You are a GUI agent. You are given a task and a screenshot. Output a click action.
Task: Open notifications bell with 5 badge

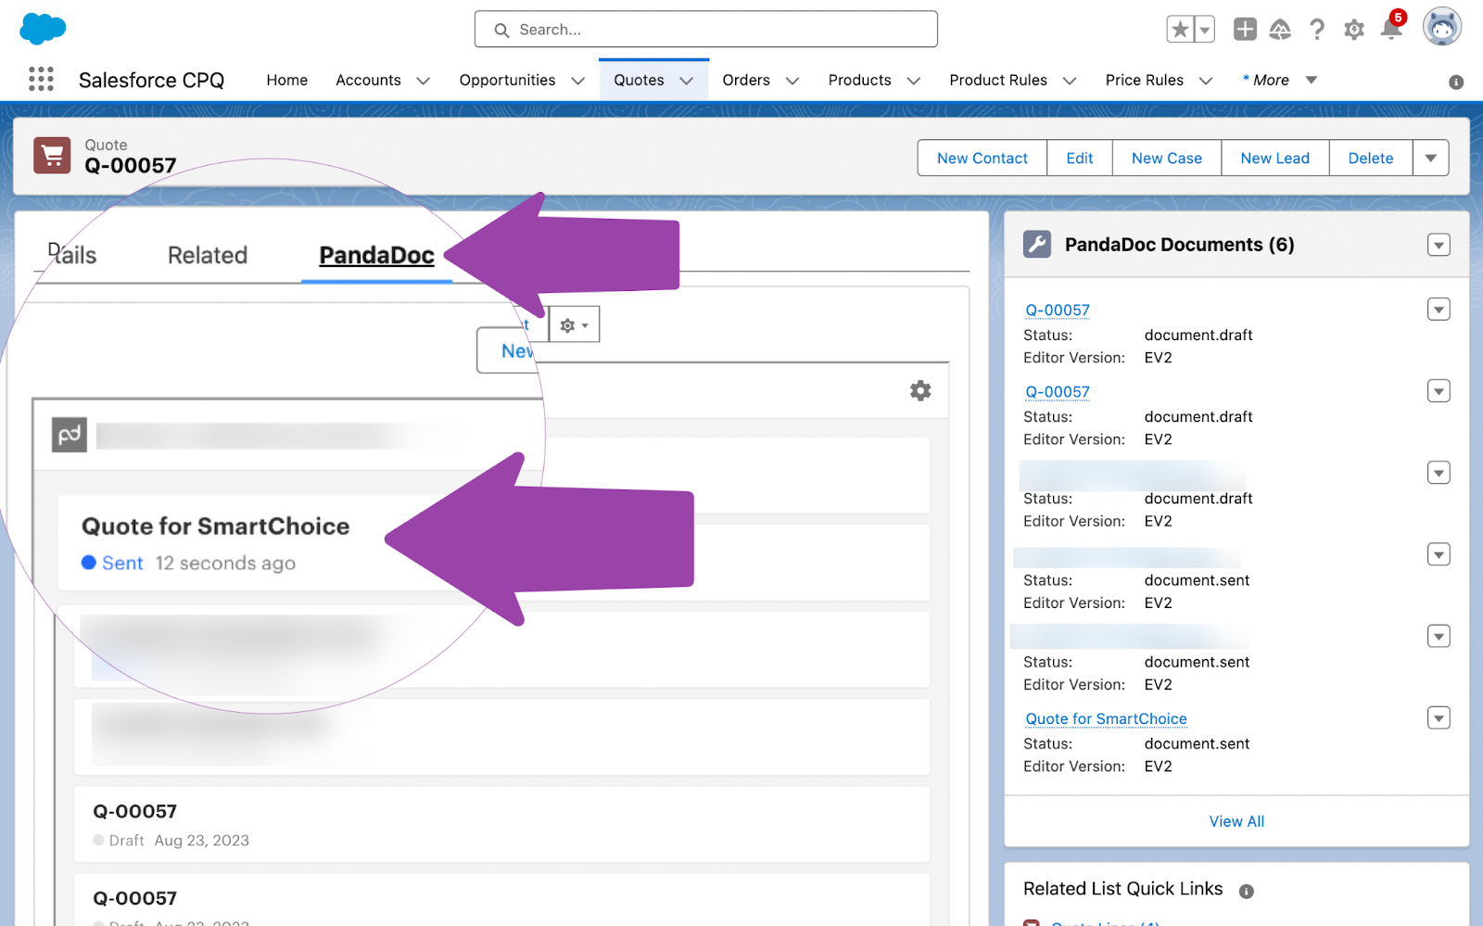click(x=1391, y=28)
